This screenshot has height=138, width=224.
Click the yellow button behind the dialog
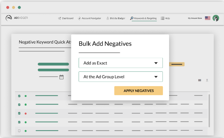pos(177,64)
